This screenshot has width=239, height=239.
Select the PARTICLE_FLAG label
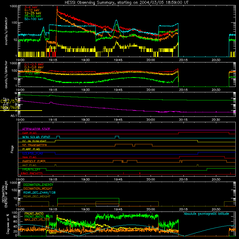34,161
